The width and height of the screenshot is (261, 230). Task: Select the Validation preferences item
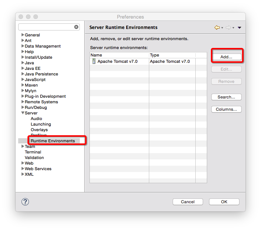click(34, 158)
